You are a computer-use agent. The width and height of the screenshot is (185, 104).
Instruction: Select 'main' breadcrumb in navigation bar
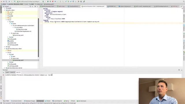coord(32,4)
